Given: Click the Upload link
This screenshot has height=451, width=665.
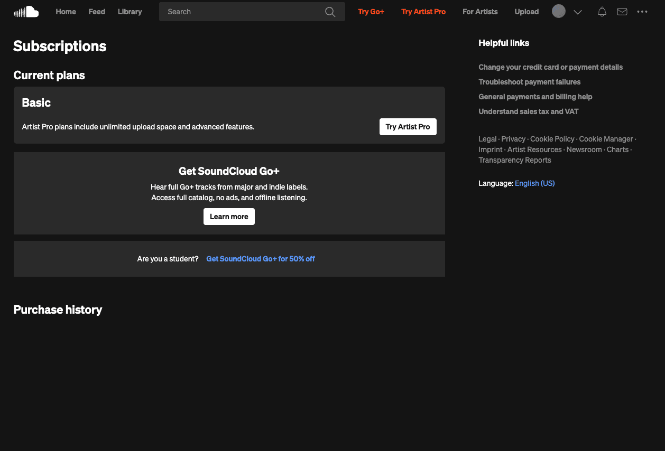Looking at the screenshot, I should (527, 12).
